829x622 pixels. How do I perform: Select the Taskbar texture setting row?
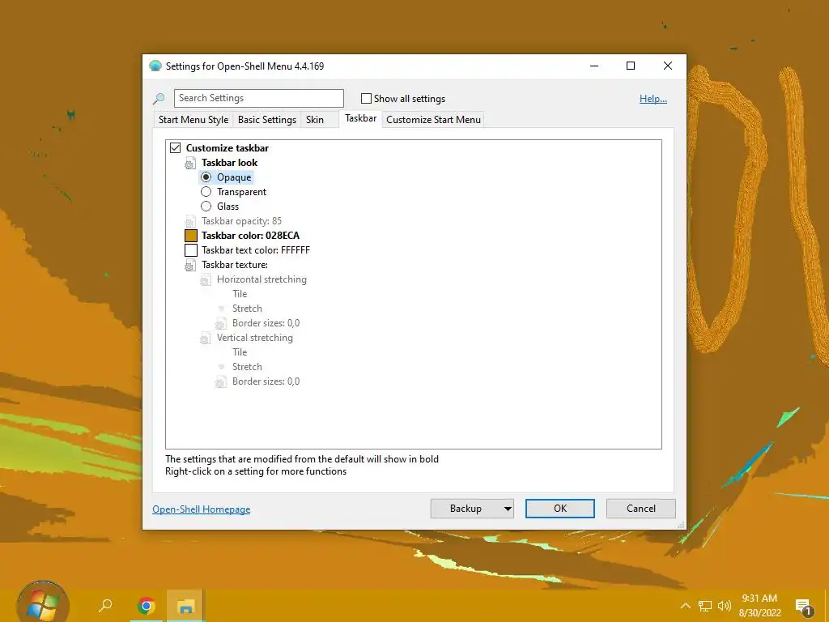(x=235, y=265)
